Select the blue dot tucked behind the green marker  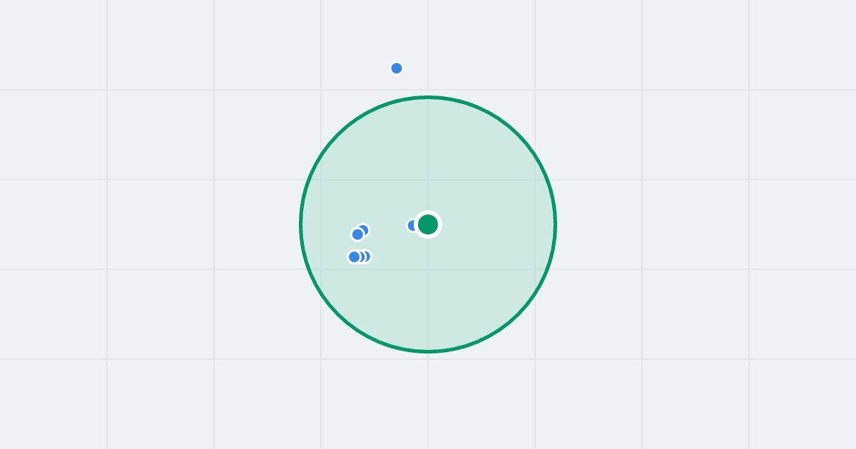pos(411,225)
